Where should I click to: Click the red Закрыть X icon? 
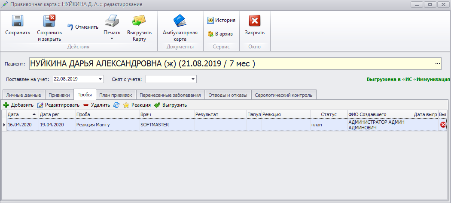coord(255,21)
